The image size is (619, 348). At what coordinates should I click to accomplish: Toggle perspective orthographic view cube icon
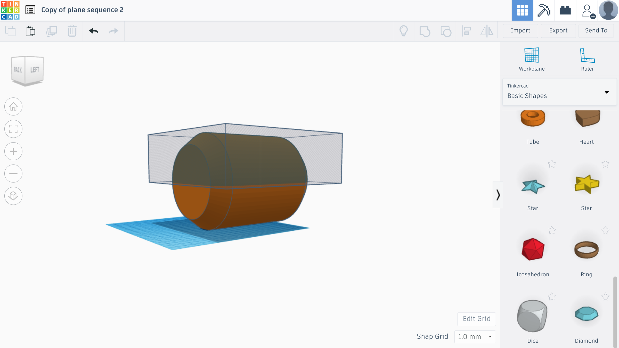coord(13,196)
